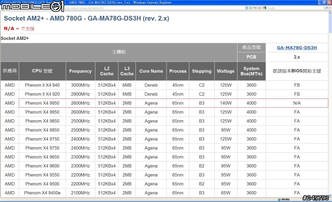Click the 'Frequency' column header
This screenshot has width=332, height=202.
(80, 71)
